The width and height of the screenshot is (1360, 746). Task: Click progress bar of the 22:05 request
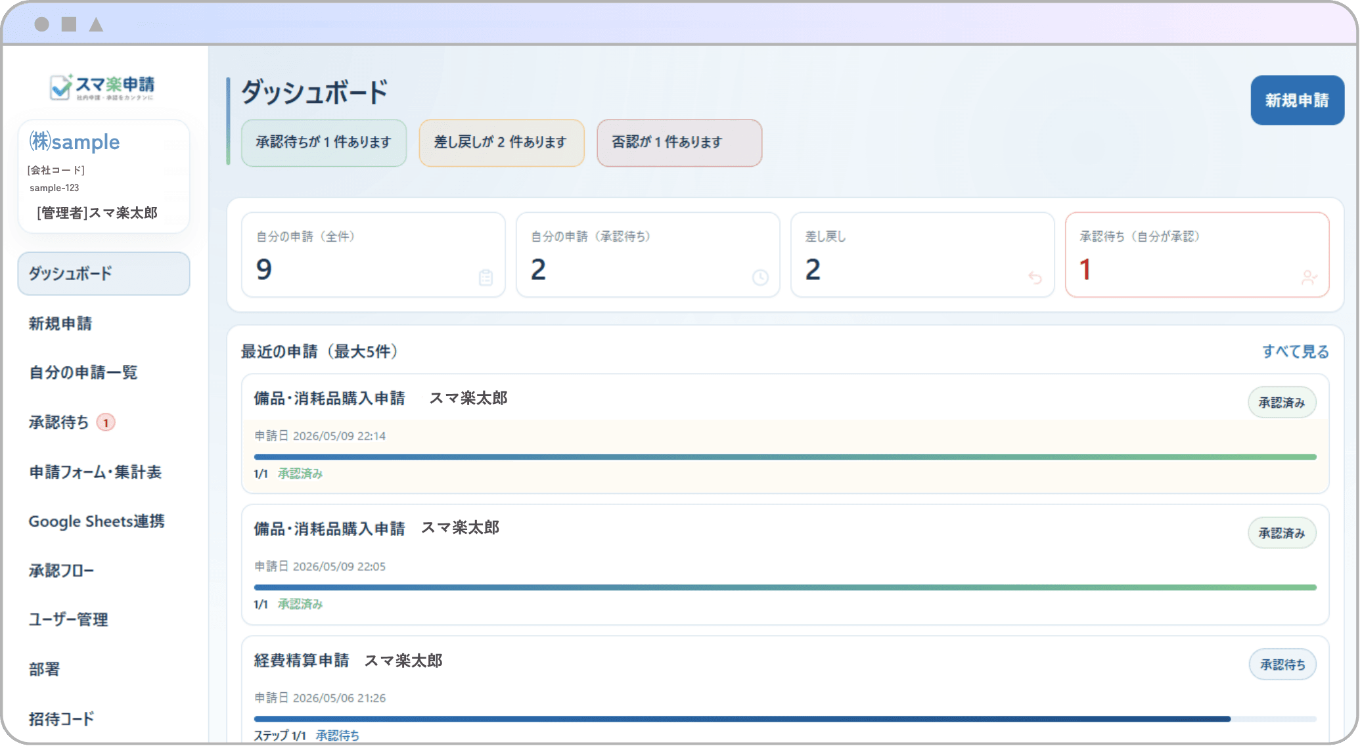(785, 587)
